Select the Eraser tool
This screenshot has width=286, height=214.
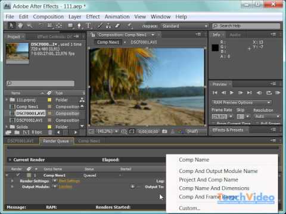tap(117, 26)
